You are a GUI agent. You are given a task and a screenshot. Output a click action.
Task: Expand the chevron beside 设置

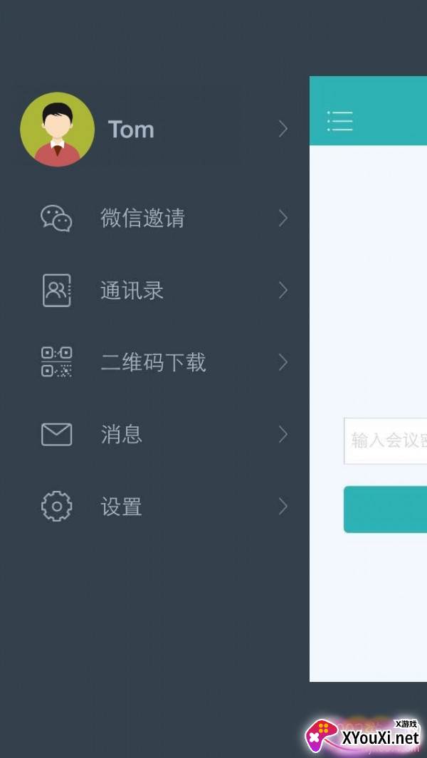click(x=283, y=506)
